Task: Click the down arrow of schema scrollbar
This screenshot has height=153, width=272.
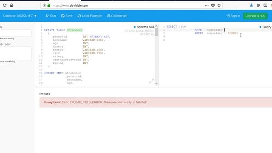Action: click(x=156, y=84)
